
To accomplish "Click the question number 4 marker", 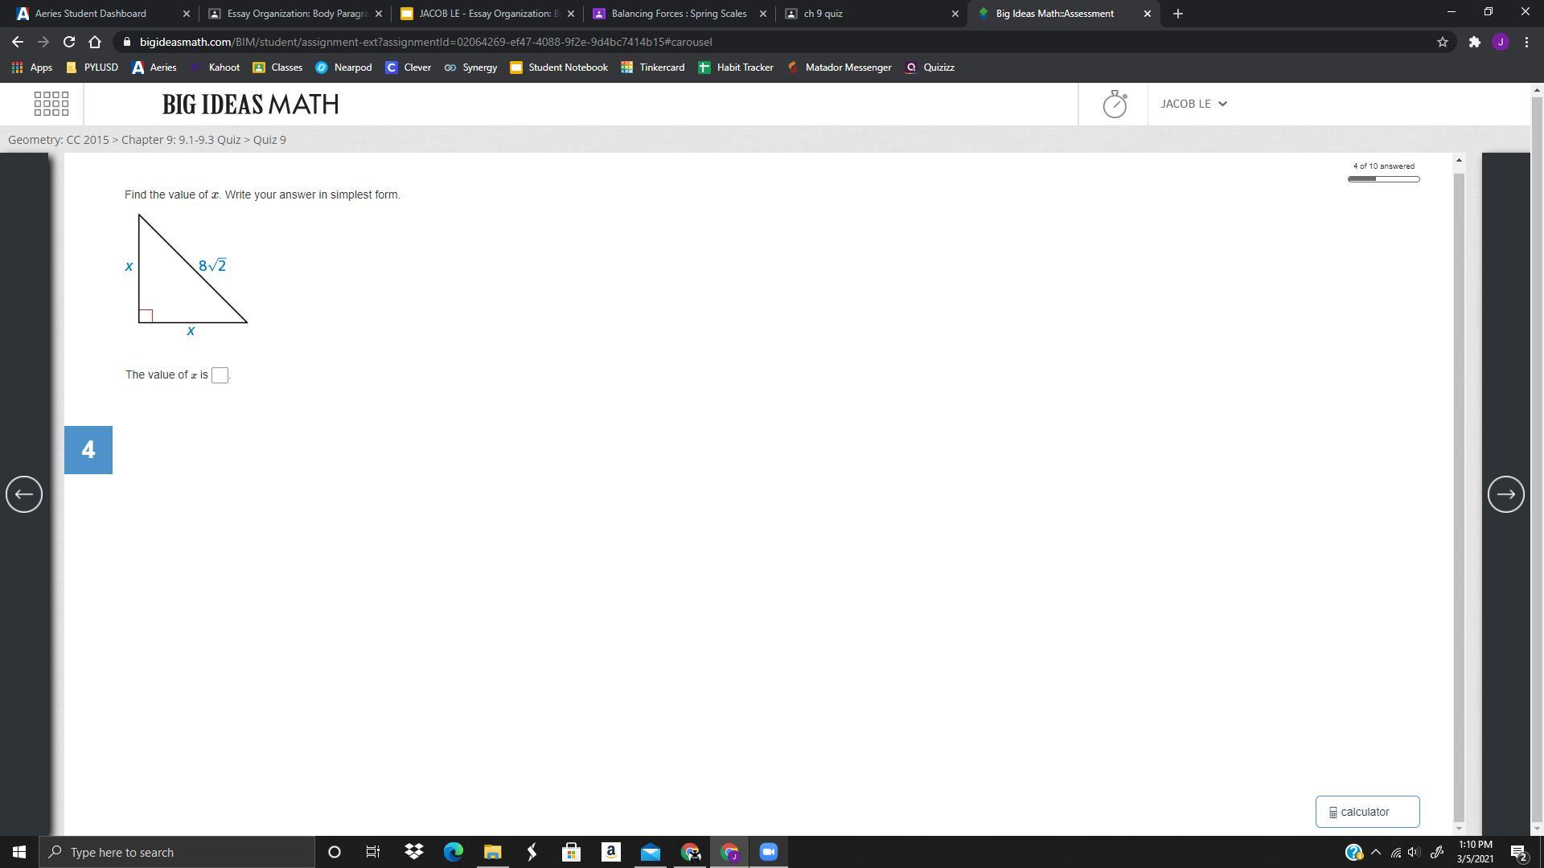I will pyautogui.click(x=88, y=450).
